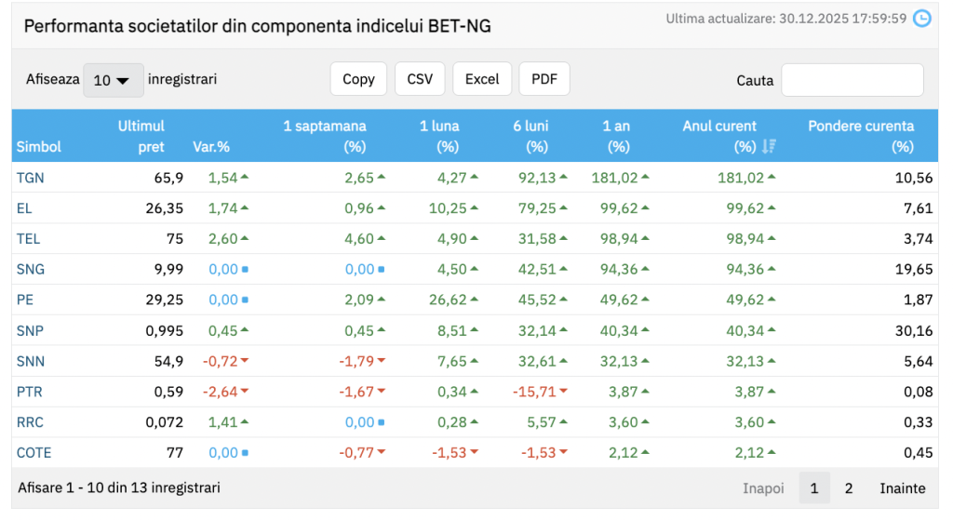Sort by Pondere curenta (%) column
953x520 pixels.
pyautogui.click(x=861, y=136)
